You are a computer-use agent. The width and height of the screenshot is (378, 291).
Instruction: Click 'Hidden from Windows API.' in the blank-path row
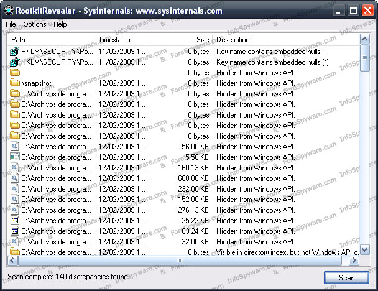coord(256,73)
